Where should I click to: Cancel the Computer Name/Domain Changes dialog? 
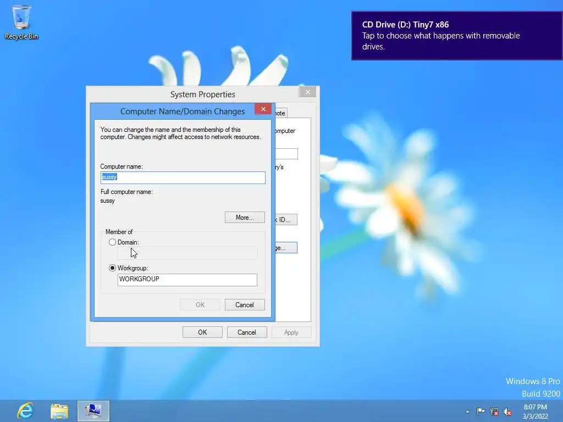tap(245, 304)
